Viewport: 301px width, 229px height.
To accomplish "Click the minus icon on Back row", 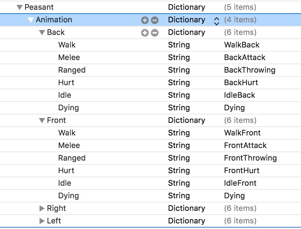I will pyautogui.click(x=155, y=33).
